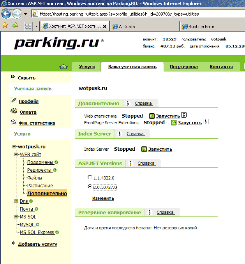The image size is (245, 264).
Task: Click the green plus icon next to Почта
Action: coord(36,209)
